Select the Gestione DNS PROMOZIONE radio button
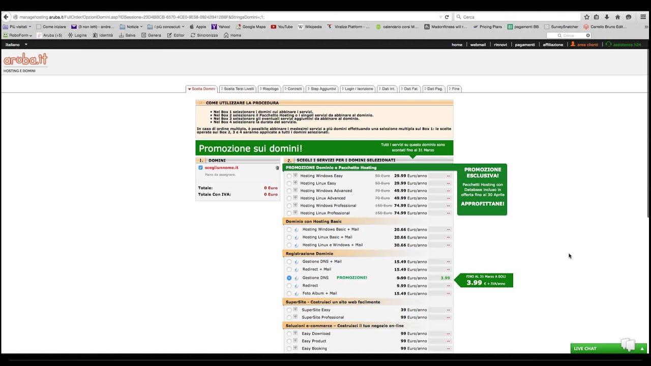The height and width of the screenshot is (366, 651). pos(289,278)
